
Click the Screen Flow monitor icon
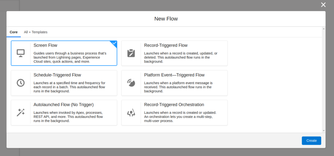[21, 53]
